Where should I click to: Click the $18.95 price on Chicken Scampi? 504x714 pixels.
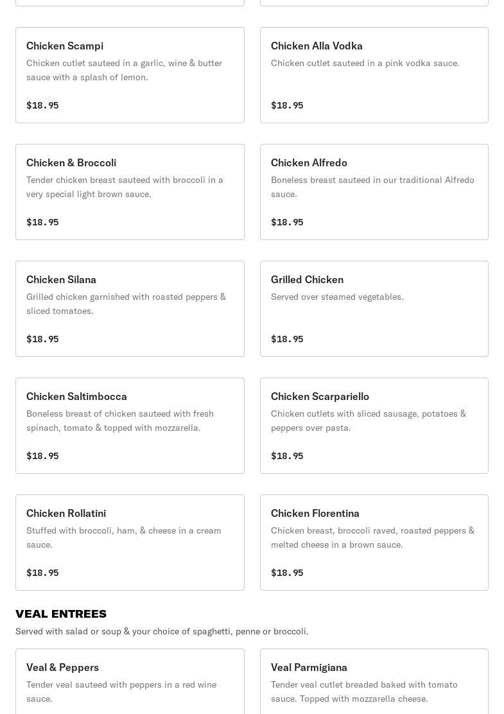pyautogui.click(x=42, y=105)
